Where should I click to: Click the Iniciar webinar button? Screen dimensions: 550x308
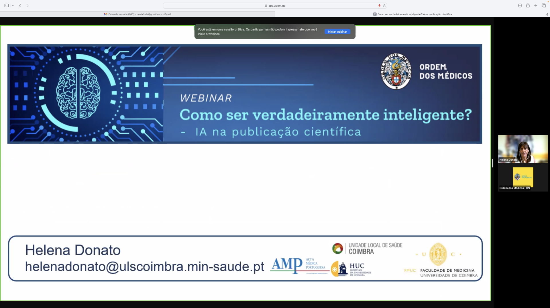pyautogui.click(x=337, y=32)
